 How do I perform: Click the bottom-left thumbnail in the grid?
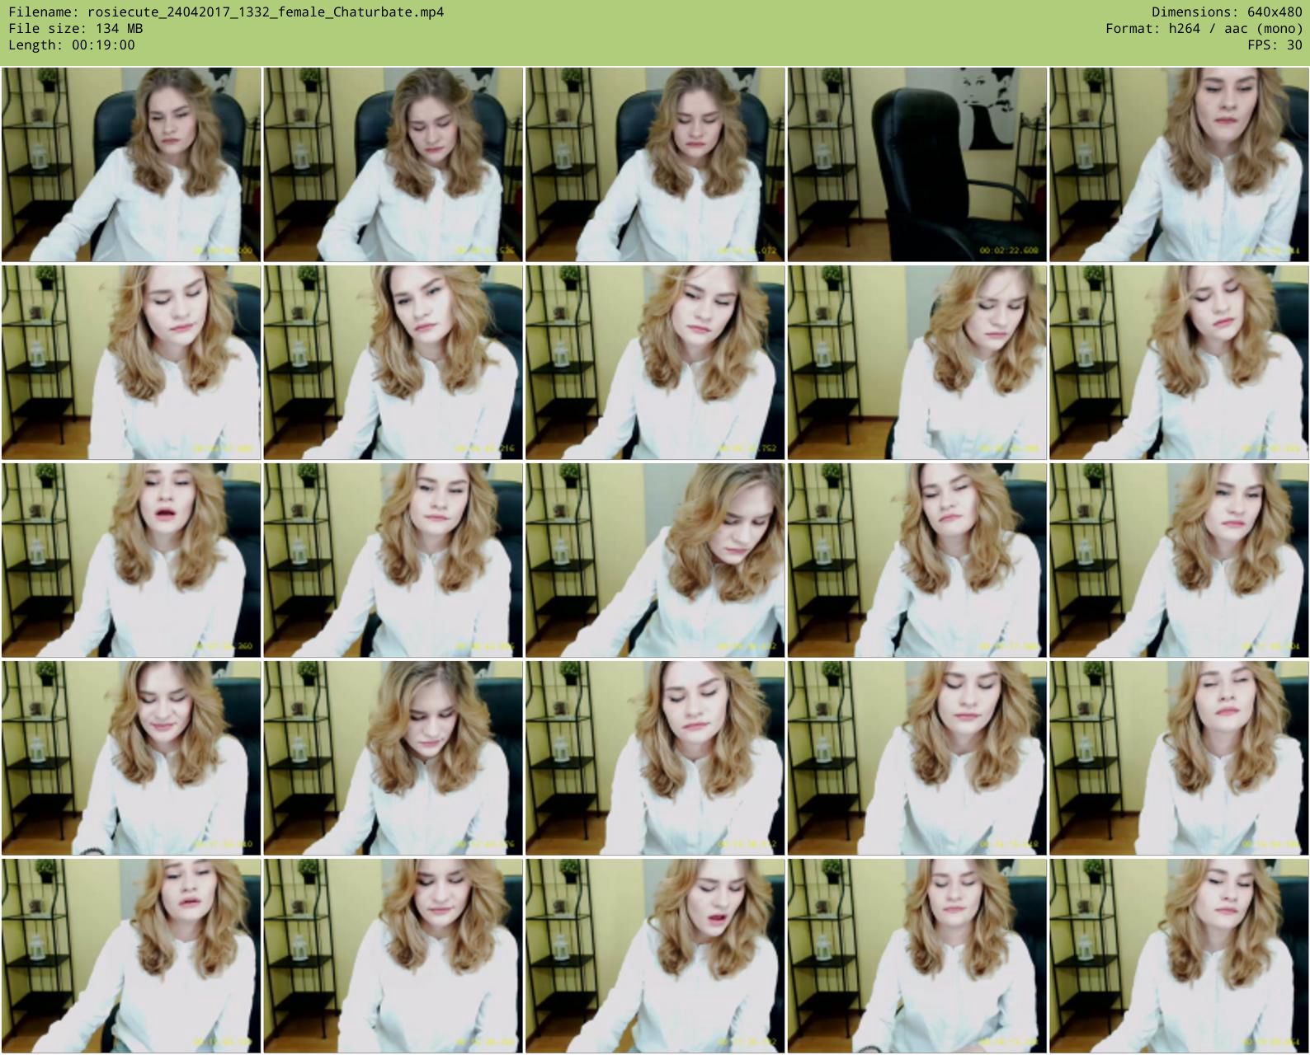131,955
